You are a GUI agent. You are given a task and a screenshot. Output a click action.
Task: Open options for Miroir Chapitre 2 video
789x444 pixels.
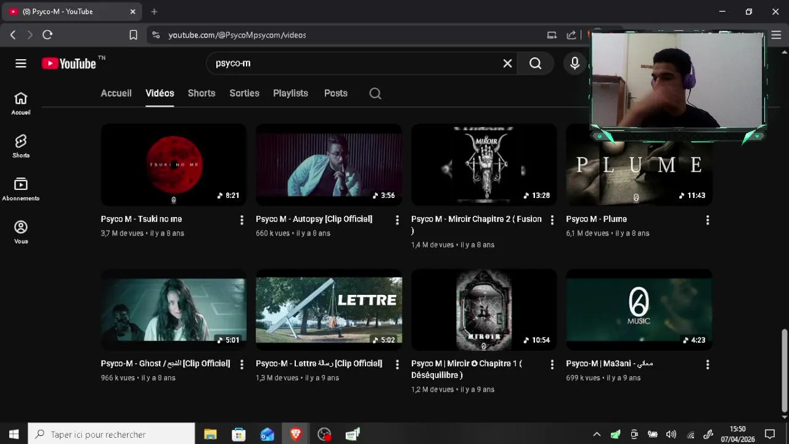coord(552,220)
